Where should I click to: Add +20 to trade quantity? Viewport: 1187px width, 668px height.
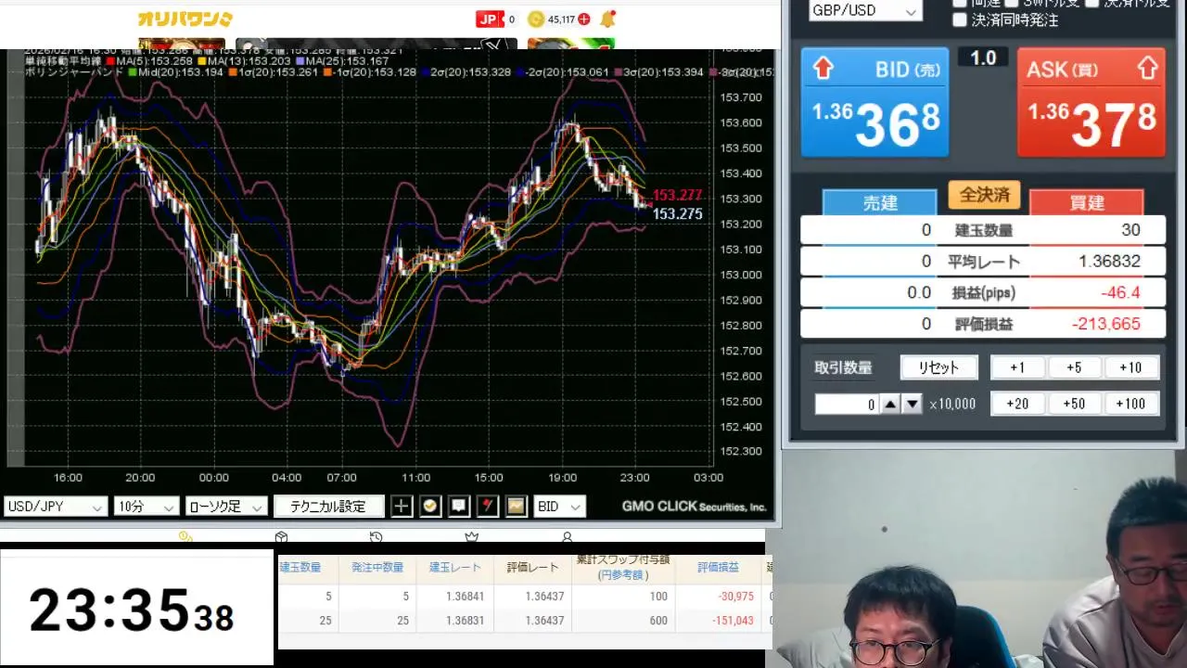pyautogui.click(x=1017, y=404)
